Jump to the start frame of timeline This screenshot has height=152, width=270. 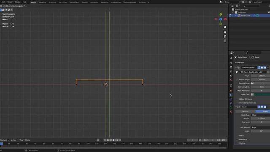(x=105, y=140)
